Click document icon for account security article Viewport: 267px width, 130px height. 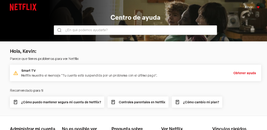[x=15, y=102]
